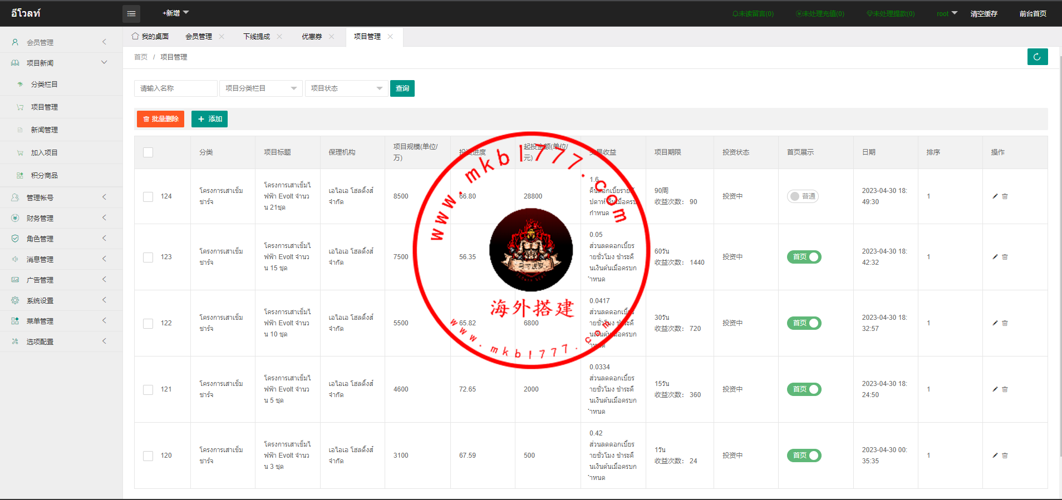The width and height of the screenshot is (1062, 500).
Task: Click the 菜单管理 grid icon in sidebar
Action: (15, 321)
